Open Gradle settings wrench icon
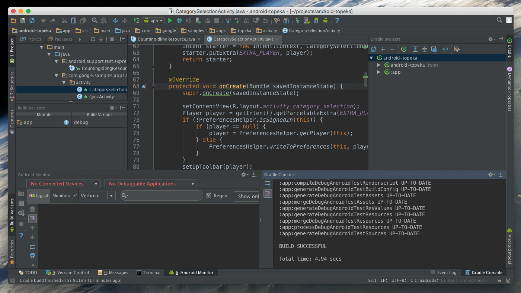 [457, 49]
